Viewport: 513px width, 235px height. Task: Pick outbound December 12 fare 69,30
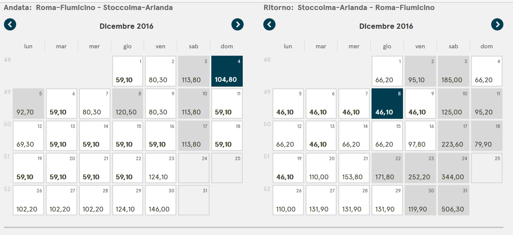pos(29,136)
